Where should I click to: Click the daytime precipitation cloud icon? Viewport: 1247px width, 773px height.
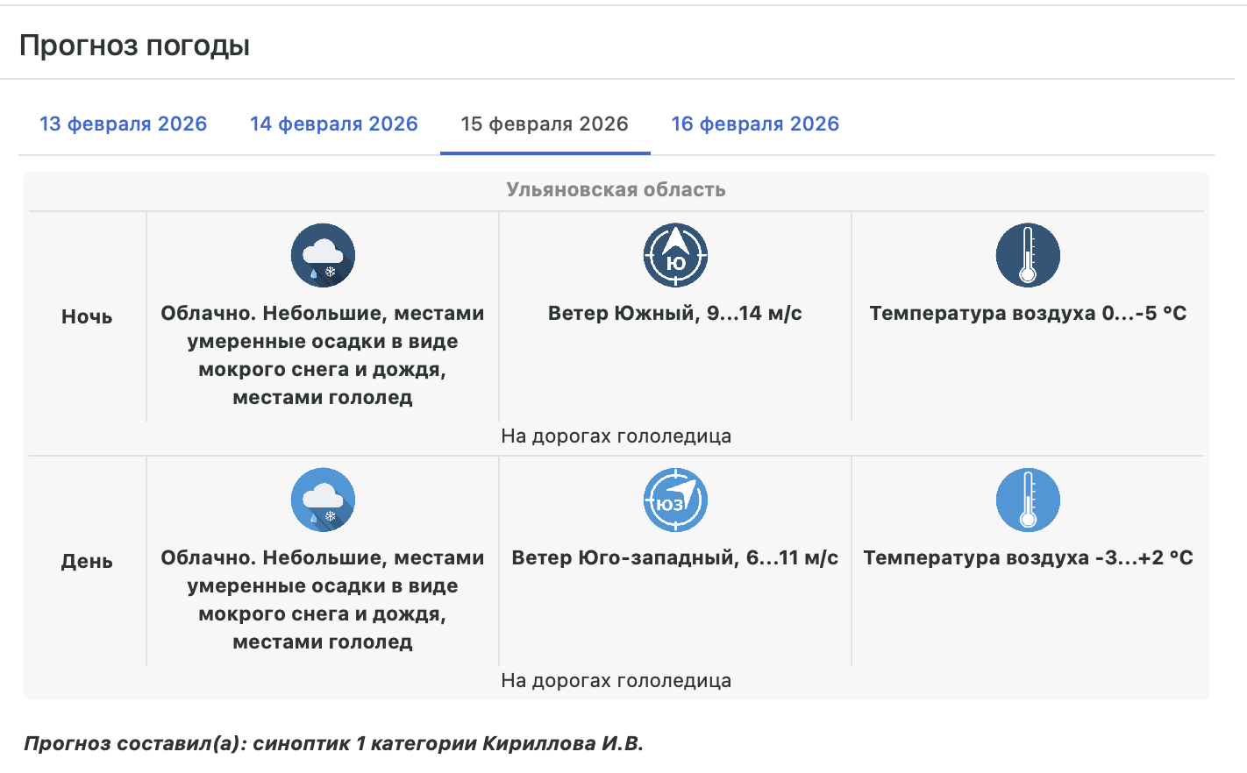(x=323, y=500)
